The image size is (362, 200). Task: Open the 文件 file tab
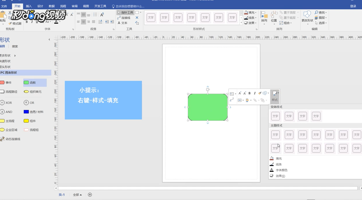click(x=4, y=6)
